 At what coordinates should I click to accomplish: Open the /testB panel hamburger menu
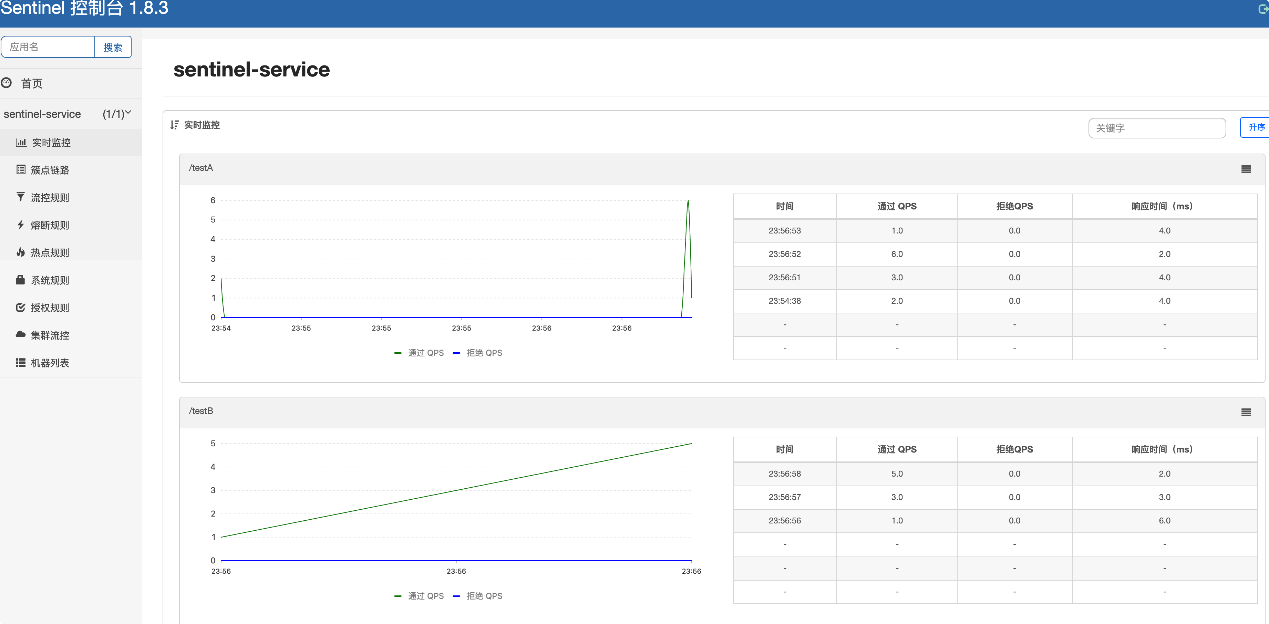coord(1246,413)
